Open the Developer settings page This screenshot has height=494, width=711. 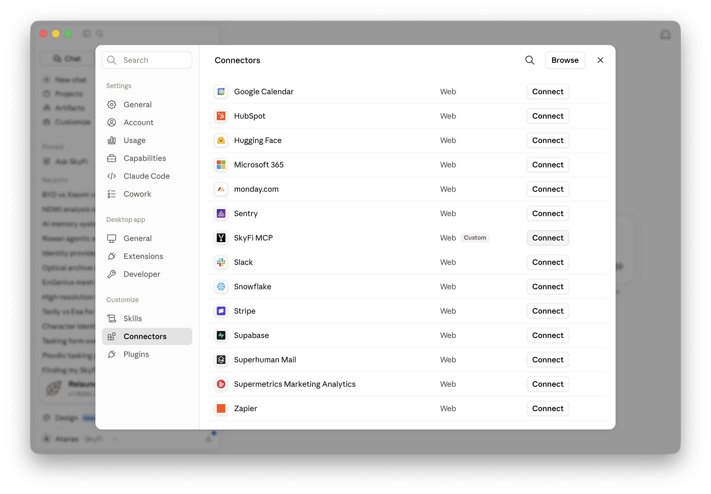tap(147, 274)
